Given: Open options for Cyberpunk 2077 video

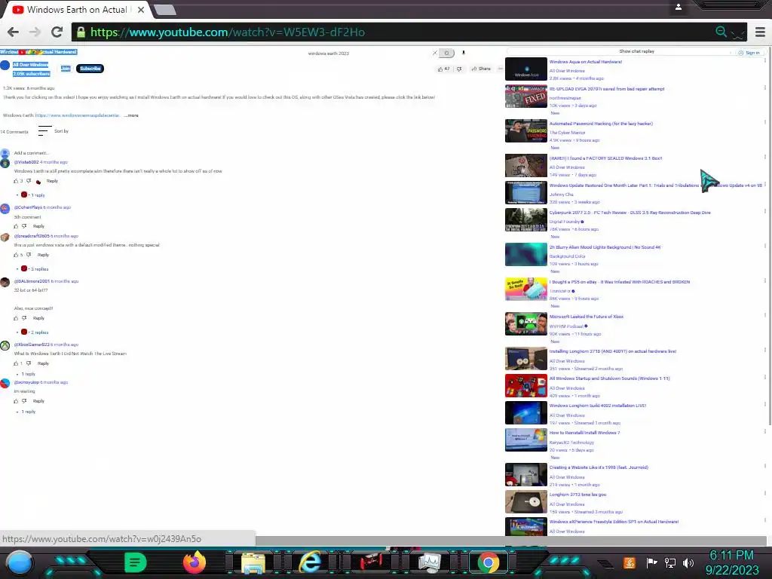Looking at the screenshot, I should [x=764, y=211].
